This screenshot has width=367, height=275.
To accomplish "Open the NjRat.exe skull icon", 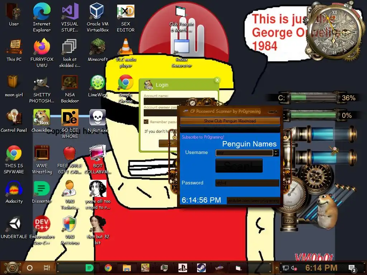I will pyautogui.click(x=97, y=121).
